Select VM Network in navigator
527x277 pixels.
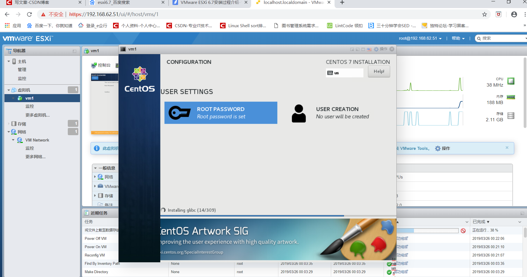(37, 140)
